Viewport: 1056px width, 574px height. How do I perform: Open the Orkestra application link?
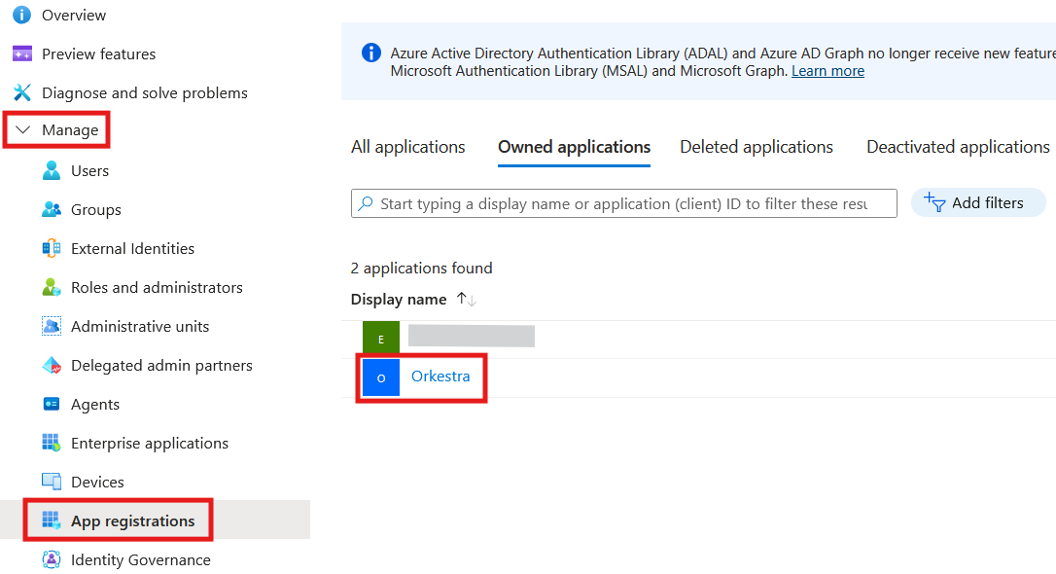(440, 376)
